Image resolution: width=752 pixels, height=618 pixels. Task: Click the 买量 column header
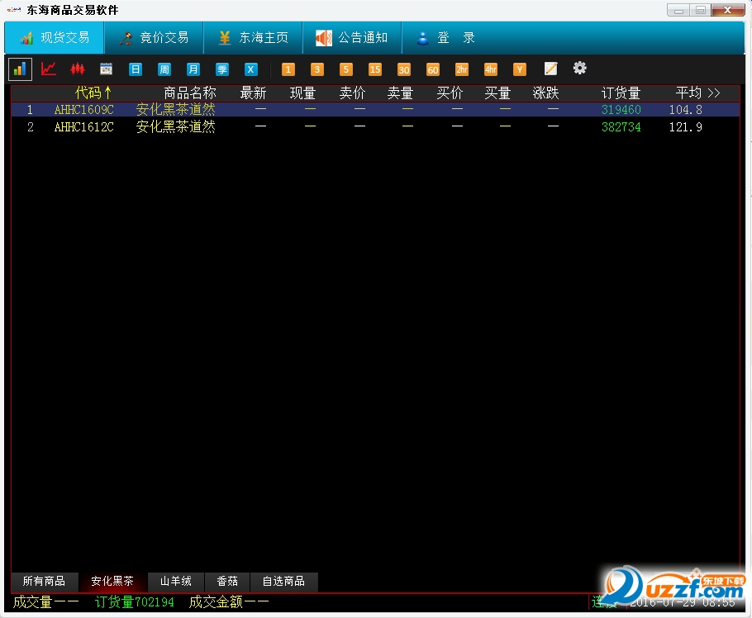(x=497, y=93)
